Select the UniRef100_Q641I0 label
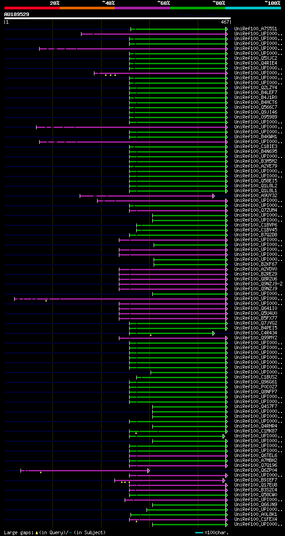285x536 pixels. click(256, 308)
